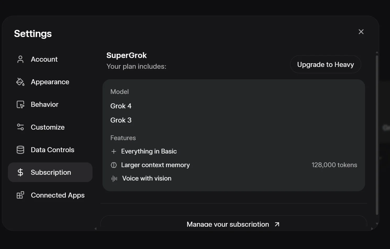Click the Connected Apps grid icon
Screen dimensions: 390x249
[20, 195]
